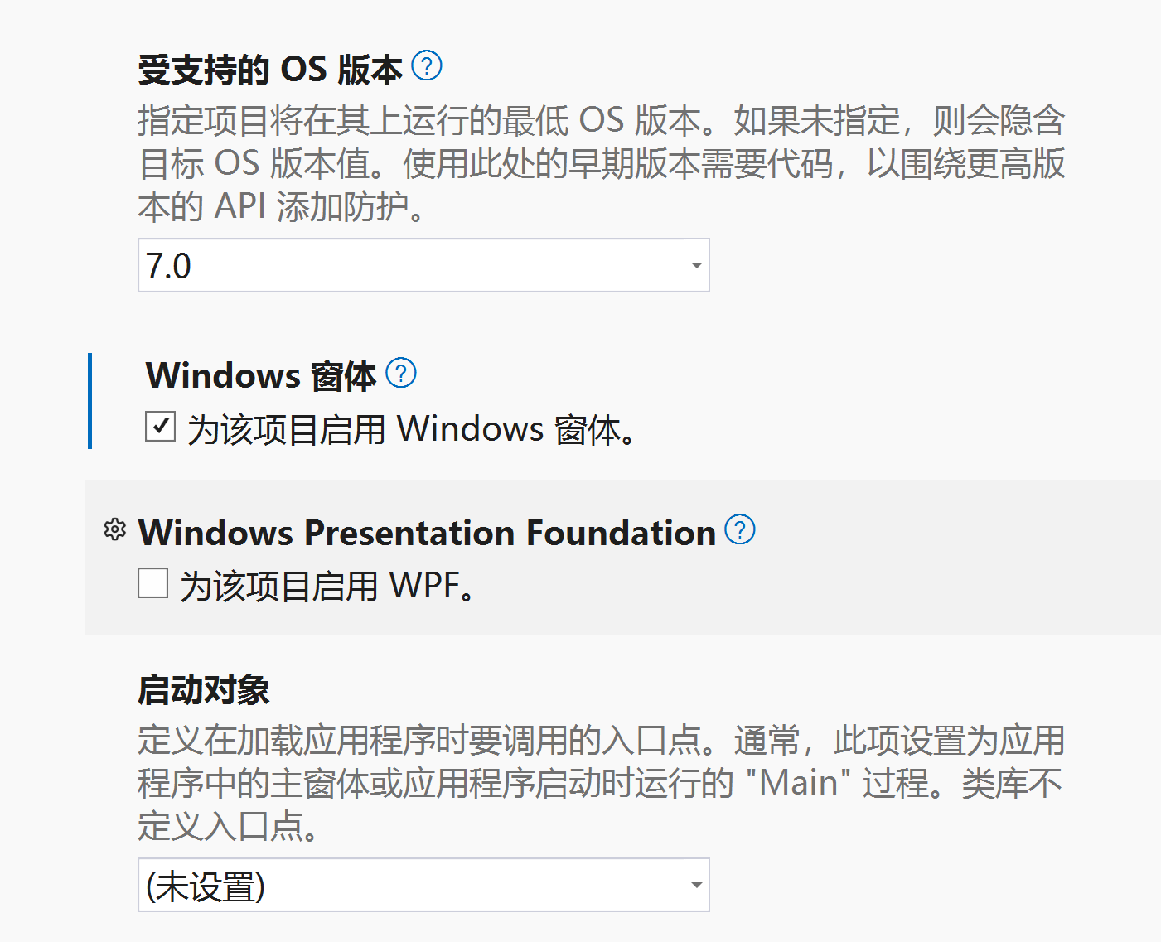Uncheck the Windows 窗体 enable checkbox
The height and width of the screenshot is (942, 1161).
[x=160, y=427]
